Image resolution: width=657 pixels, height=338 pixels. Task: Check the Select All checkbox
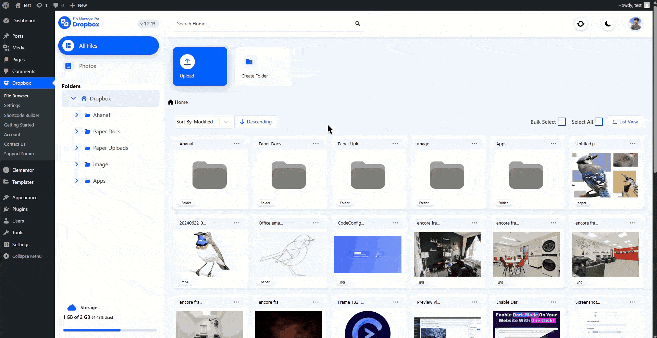pos(599,122)
